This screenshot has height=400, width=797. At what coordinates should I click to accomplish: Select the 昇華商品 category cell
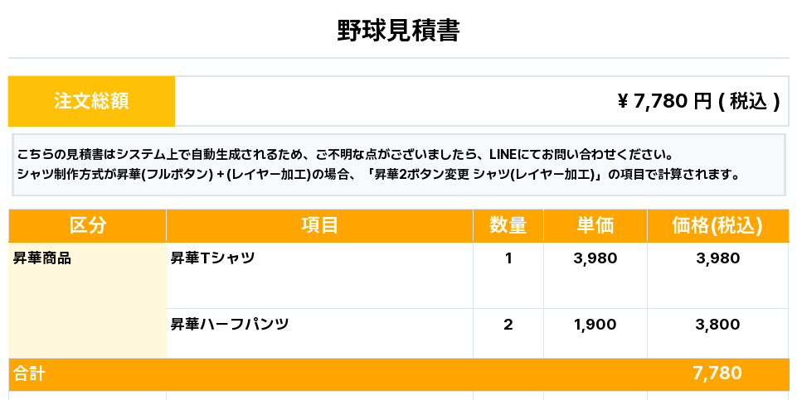tap(87, 300)
